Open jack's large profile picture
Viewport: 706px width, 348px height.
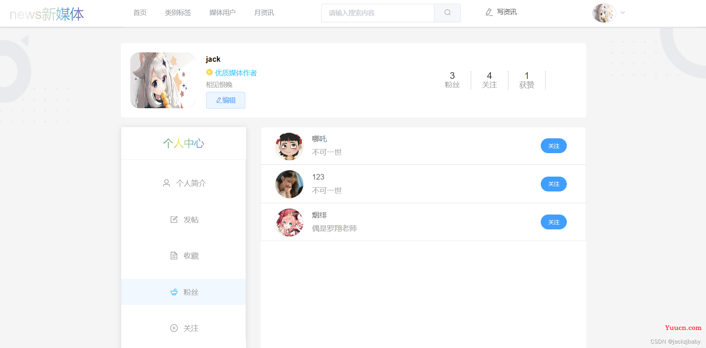[163, 80]
